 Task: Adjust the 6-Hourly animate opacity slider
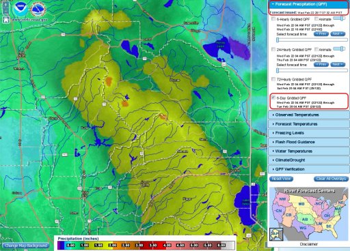pos(339,18)
